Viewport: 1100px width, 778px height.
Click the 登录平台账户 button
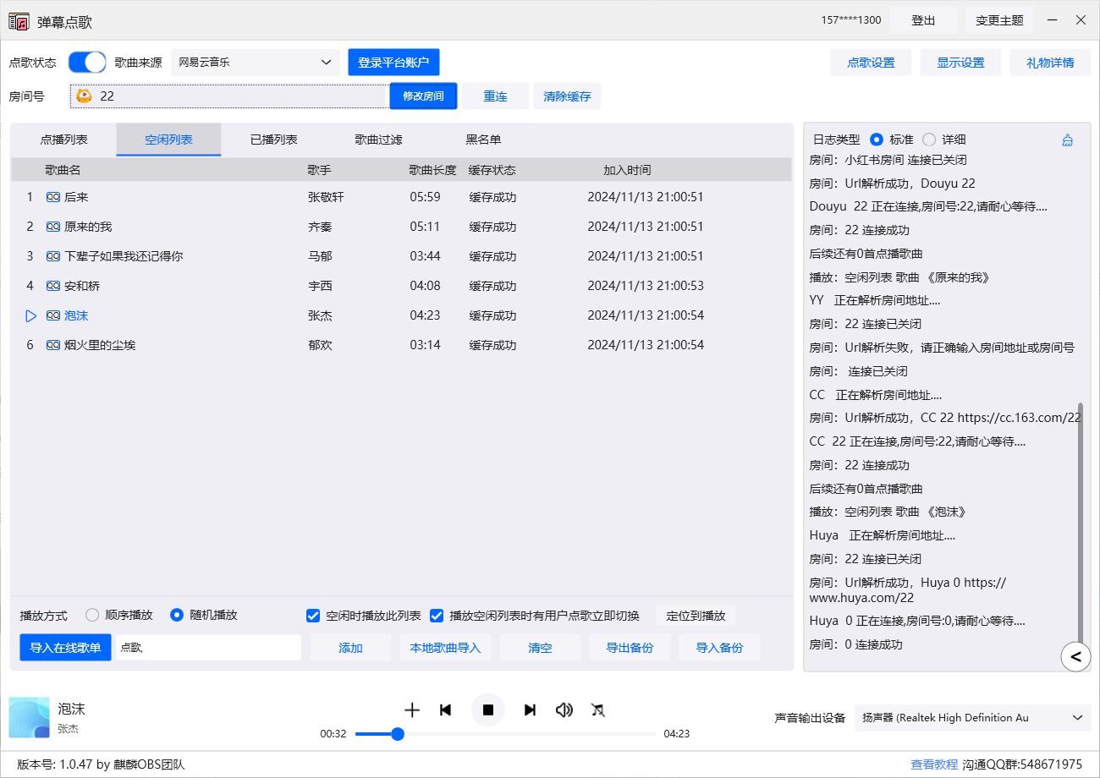(x=393, y=62)
